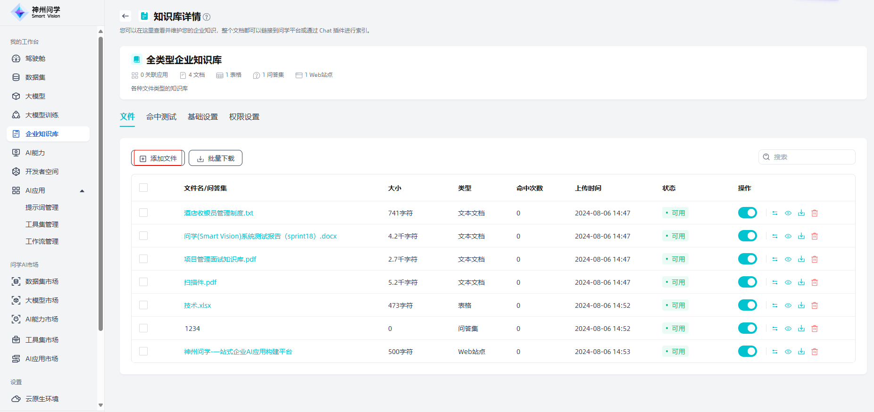Switch to the 基础设置 tab

[x=203, y=117]
